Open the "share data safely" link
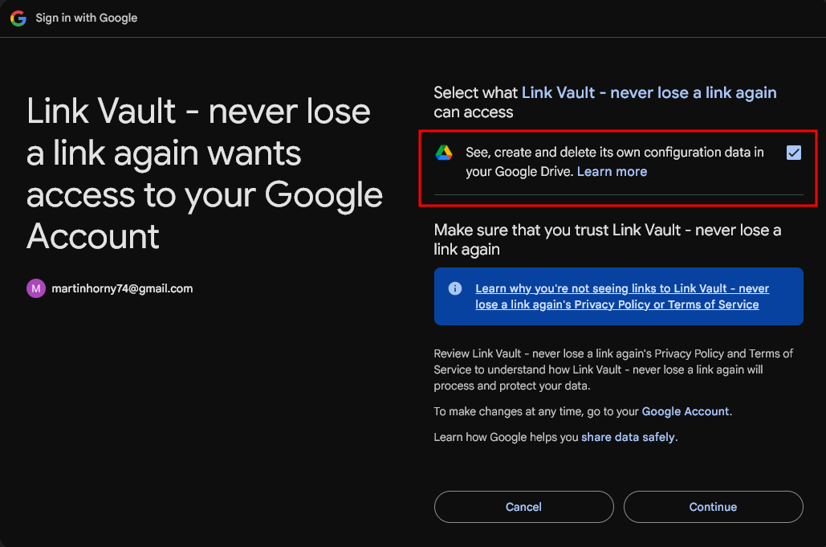The image size is (826, 547). tap(628, 437)
